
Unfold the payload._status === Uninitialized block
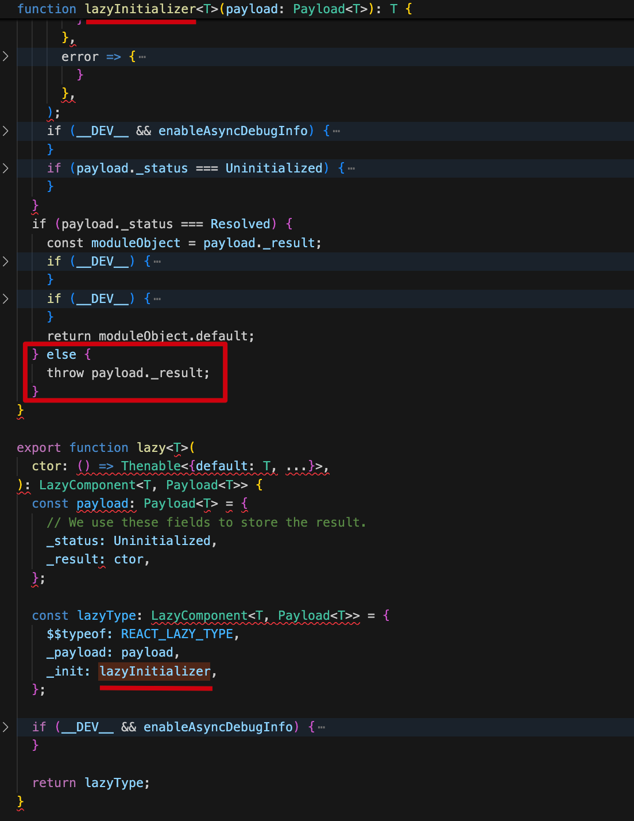pos(6,168)
